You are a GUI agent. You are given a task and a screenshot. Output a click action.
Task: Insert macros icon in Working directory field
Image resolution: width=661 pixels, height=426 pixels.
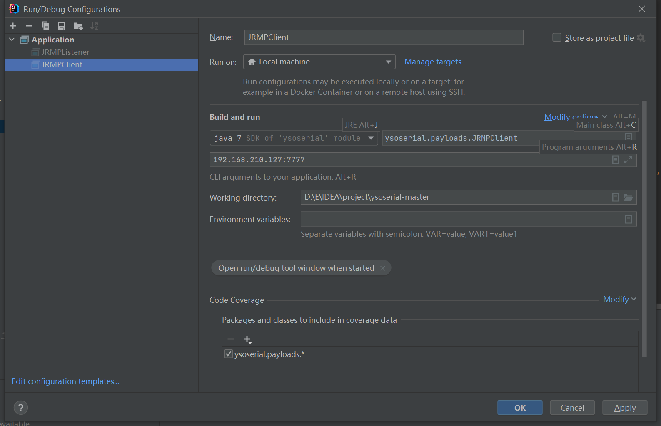coord(615,197)
